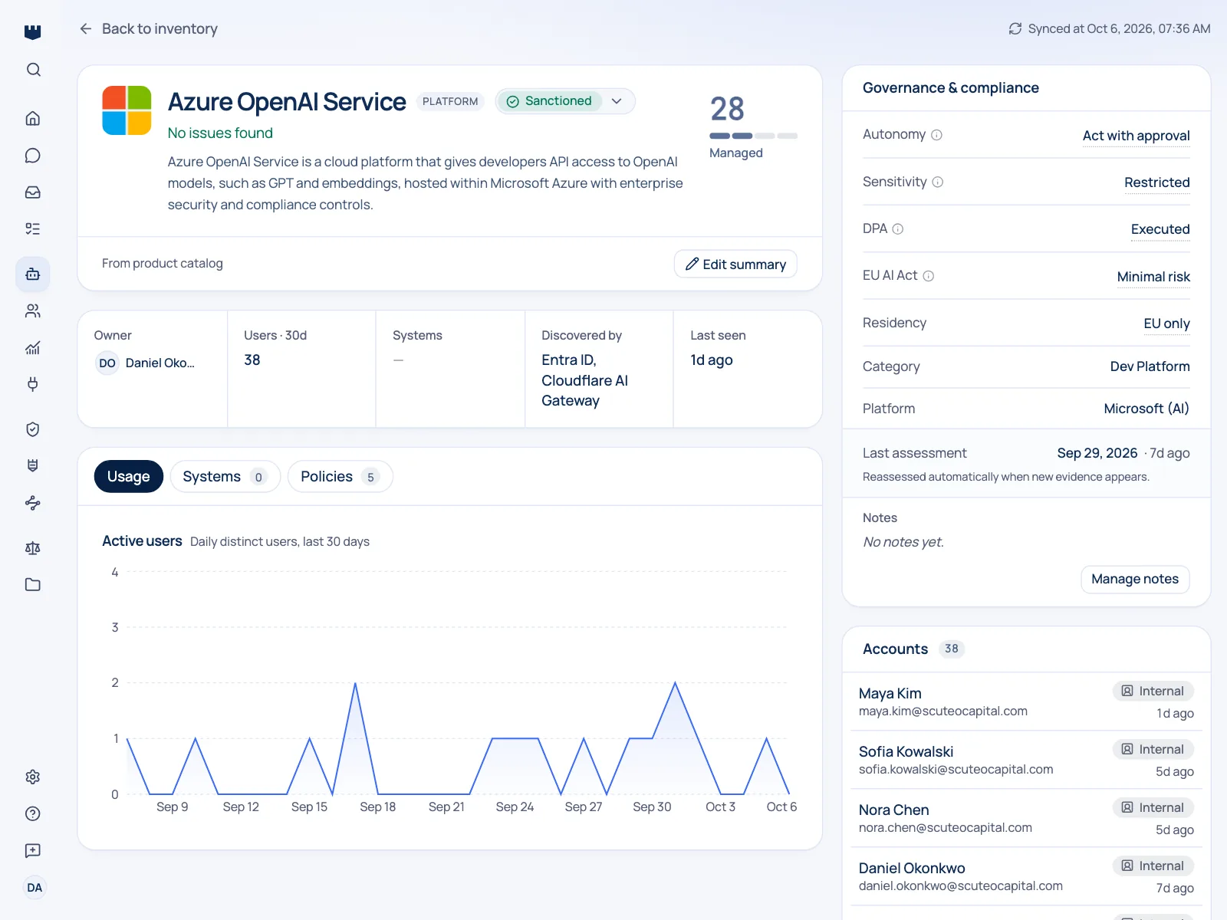Open the plug integrations sidebar icon
Viewport: 1227px width, 920px height.
[33, 384]
